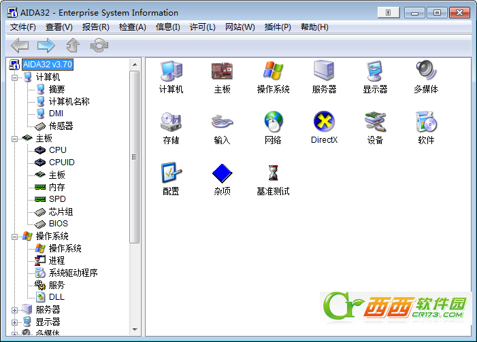Open the 帮助(H) menu

tap(314, 27)
